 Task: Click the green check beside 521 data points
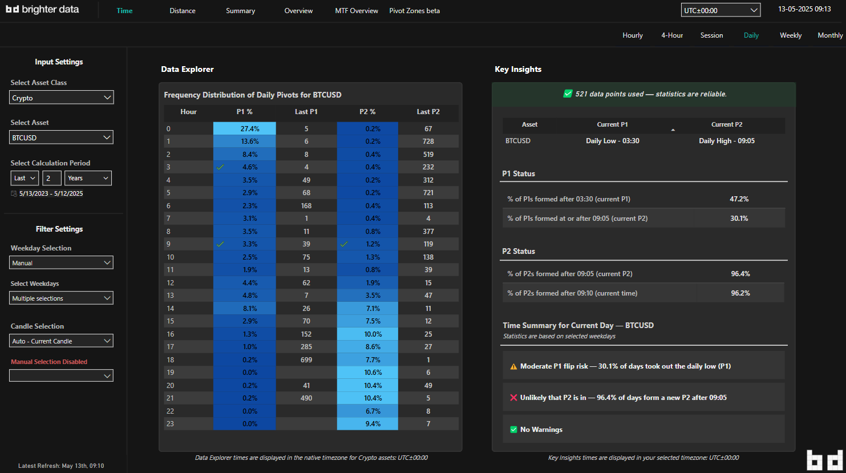click(568, 94)
